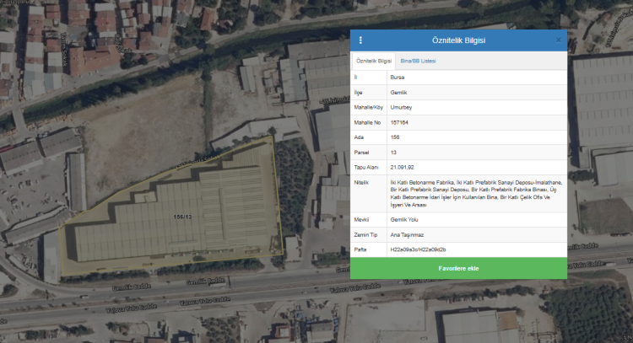The width and height of the screenshot is (633, 343).
Task: Close the Öznitelik Bilgisi panel
Action: coord(558,40)
